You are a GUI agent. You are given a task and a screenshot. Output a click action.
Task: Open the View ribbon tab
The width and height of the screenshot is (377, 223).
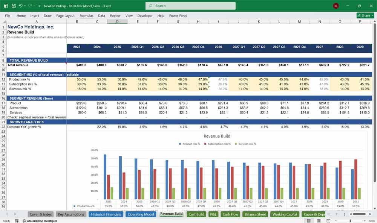pyautogui.click(x=129, y=15)
